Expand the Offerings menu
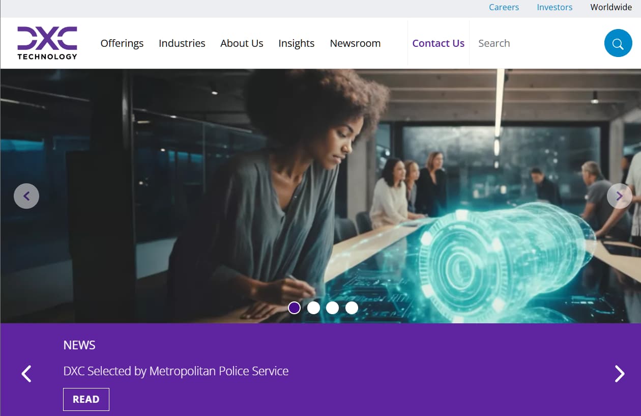The height and width of the screenshot is (416, 641). [x=122, y=43]
